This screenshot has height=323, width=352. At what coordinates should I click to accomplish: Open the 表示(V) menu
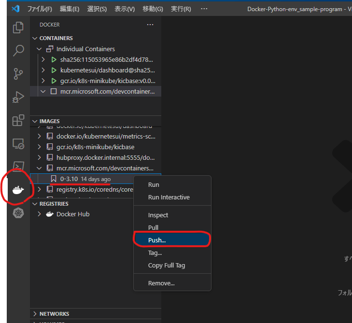pyautogui.click(x=125, y=9)
